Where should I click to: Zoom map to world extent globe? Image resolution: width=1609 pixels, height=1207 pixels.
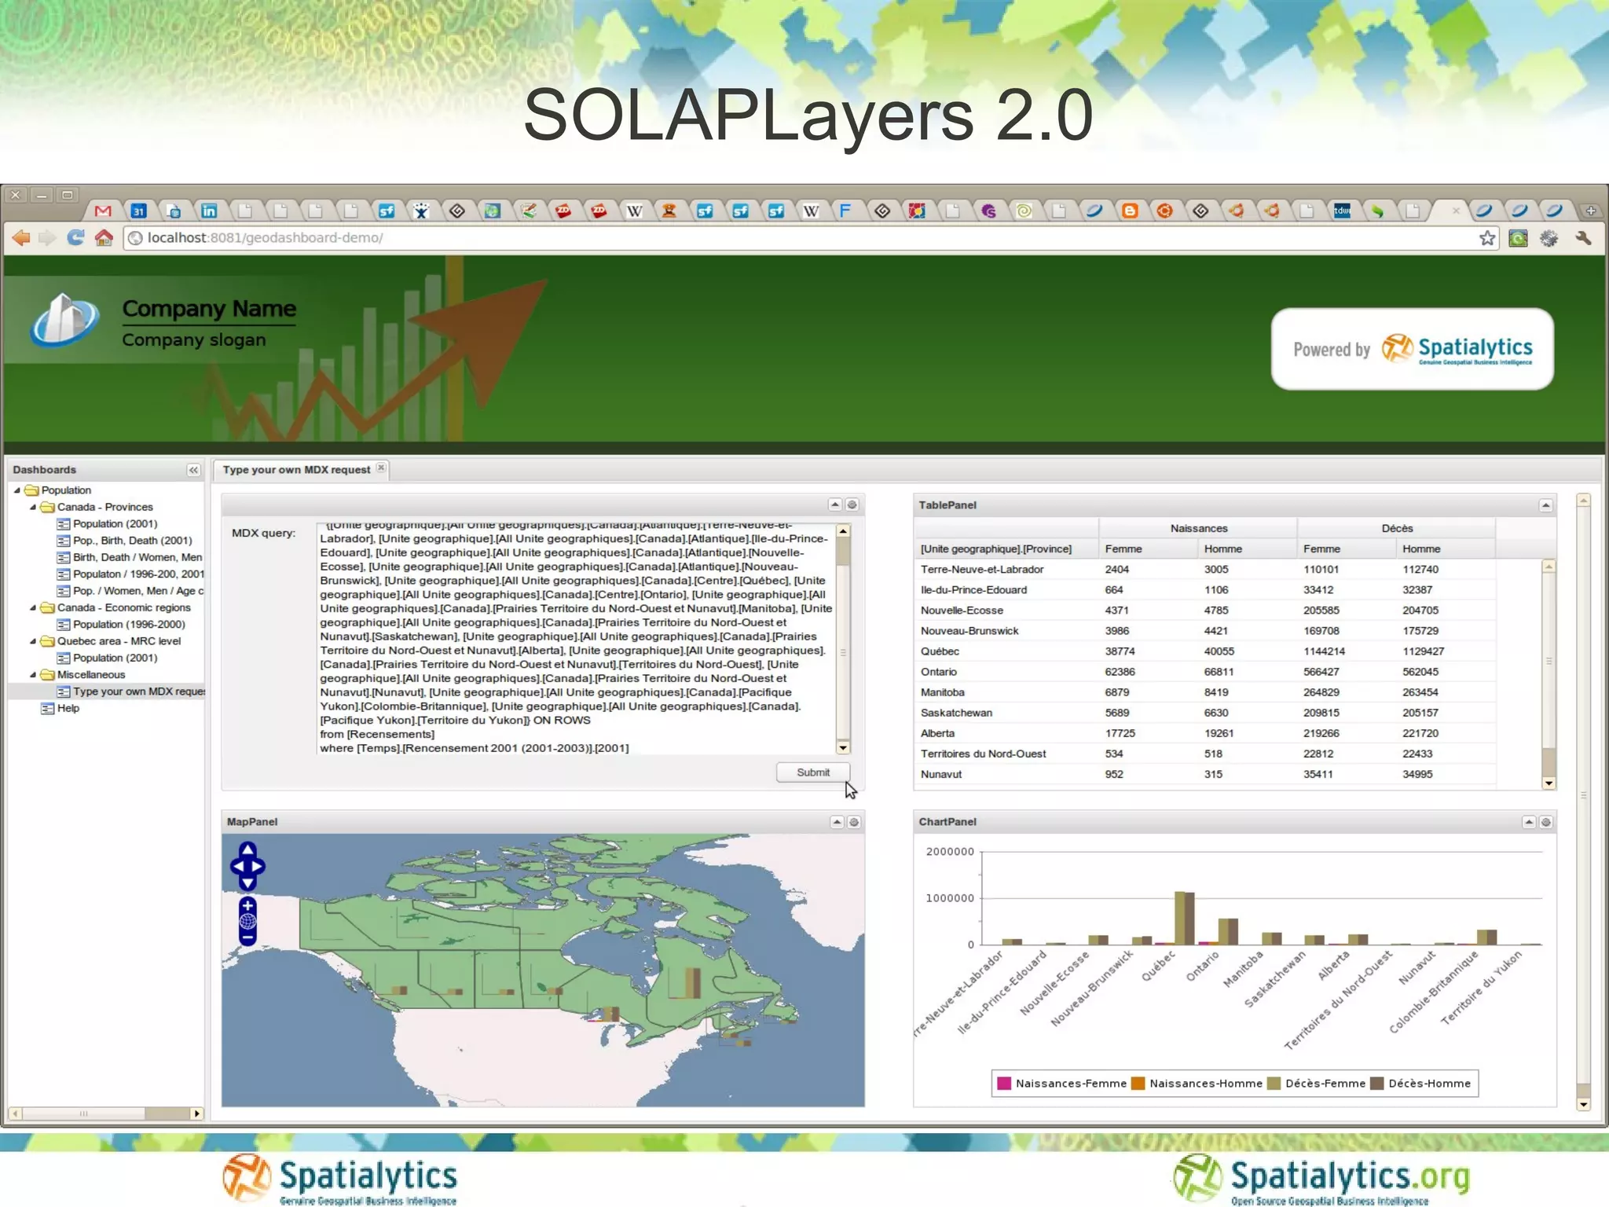[247, 922]
